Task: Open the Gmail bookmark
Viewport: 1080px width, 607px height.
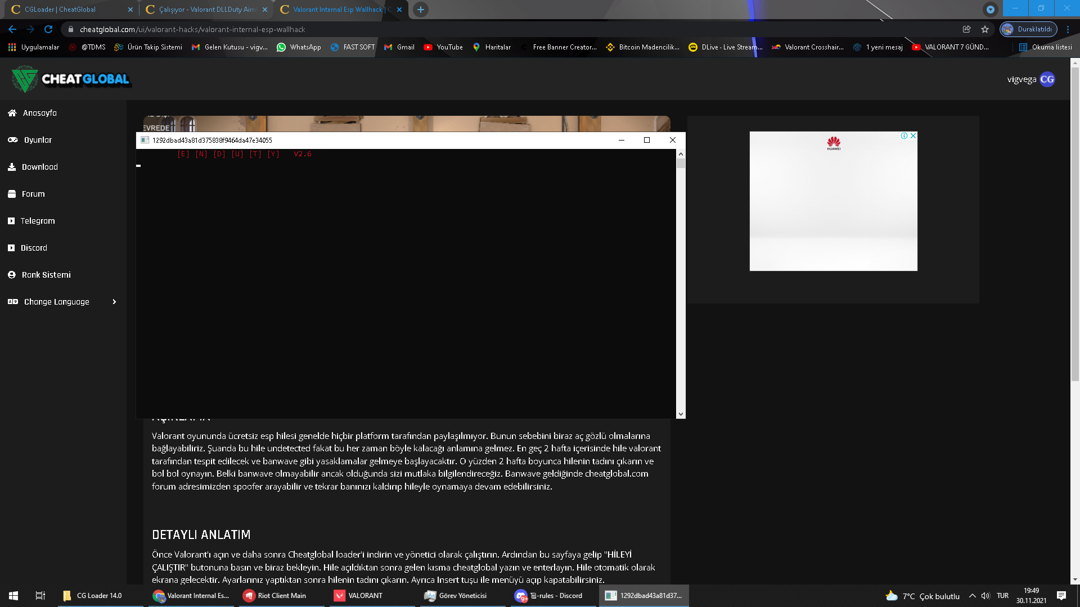Action: pyautogui.click(x=399, y=47)
